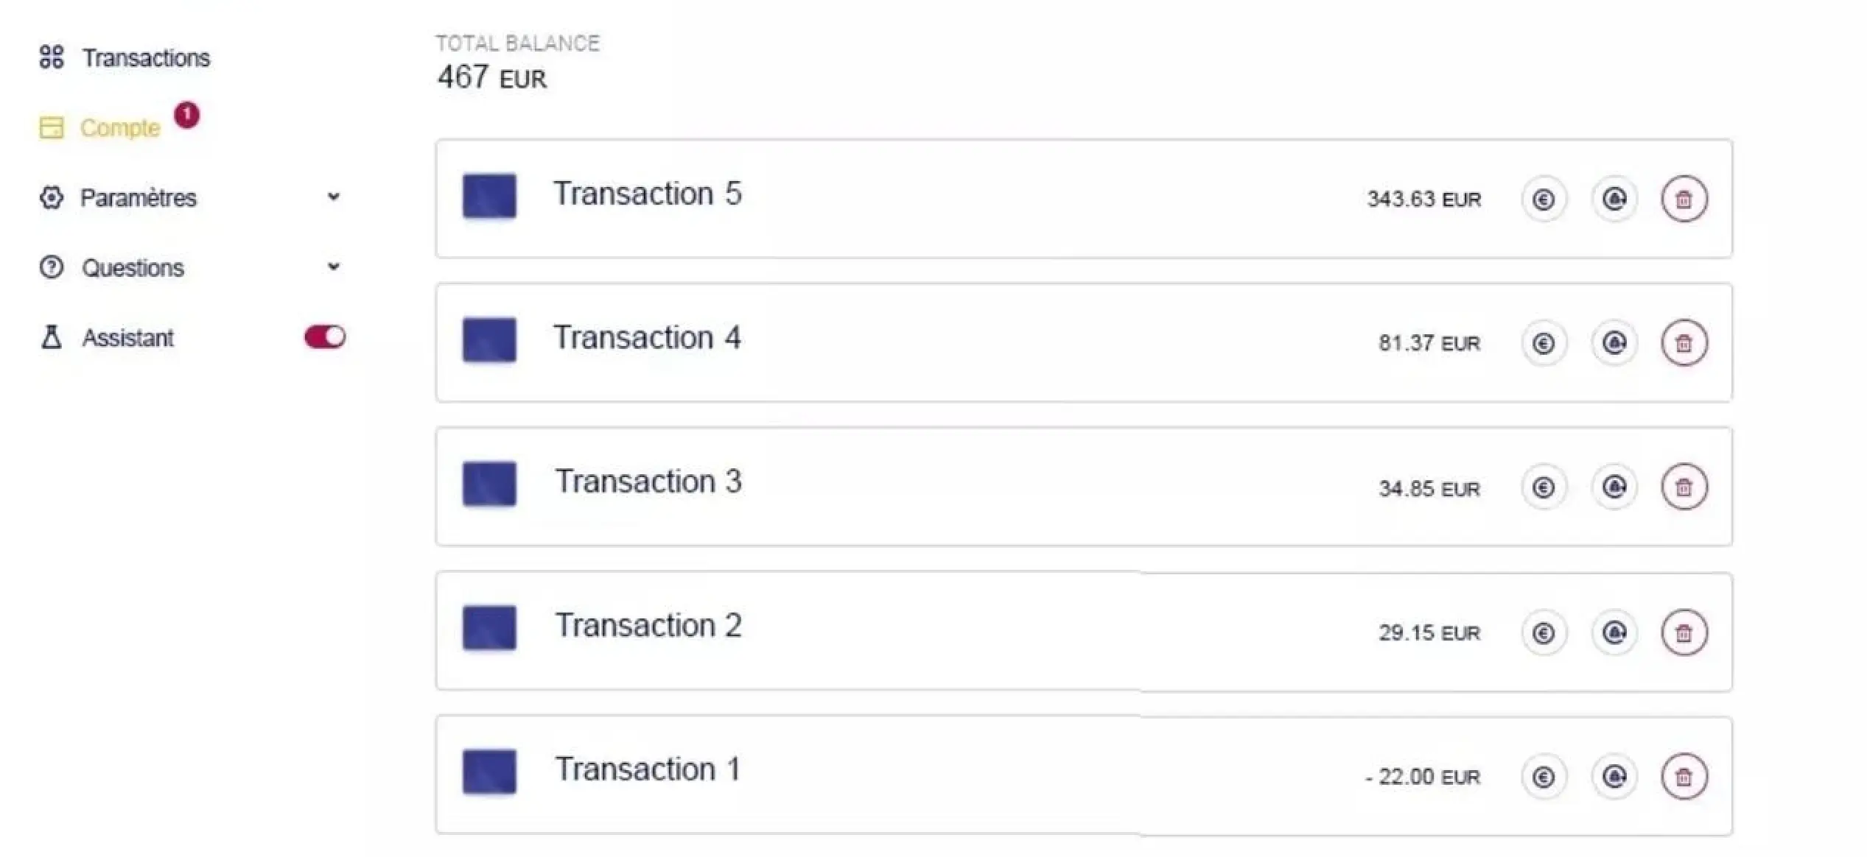Click the euro icon for Transaction 5
The image size is (1867, 857).
coord(1543,199)
